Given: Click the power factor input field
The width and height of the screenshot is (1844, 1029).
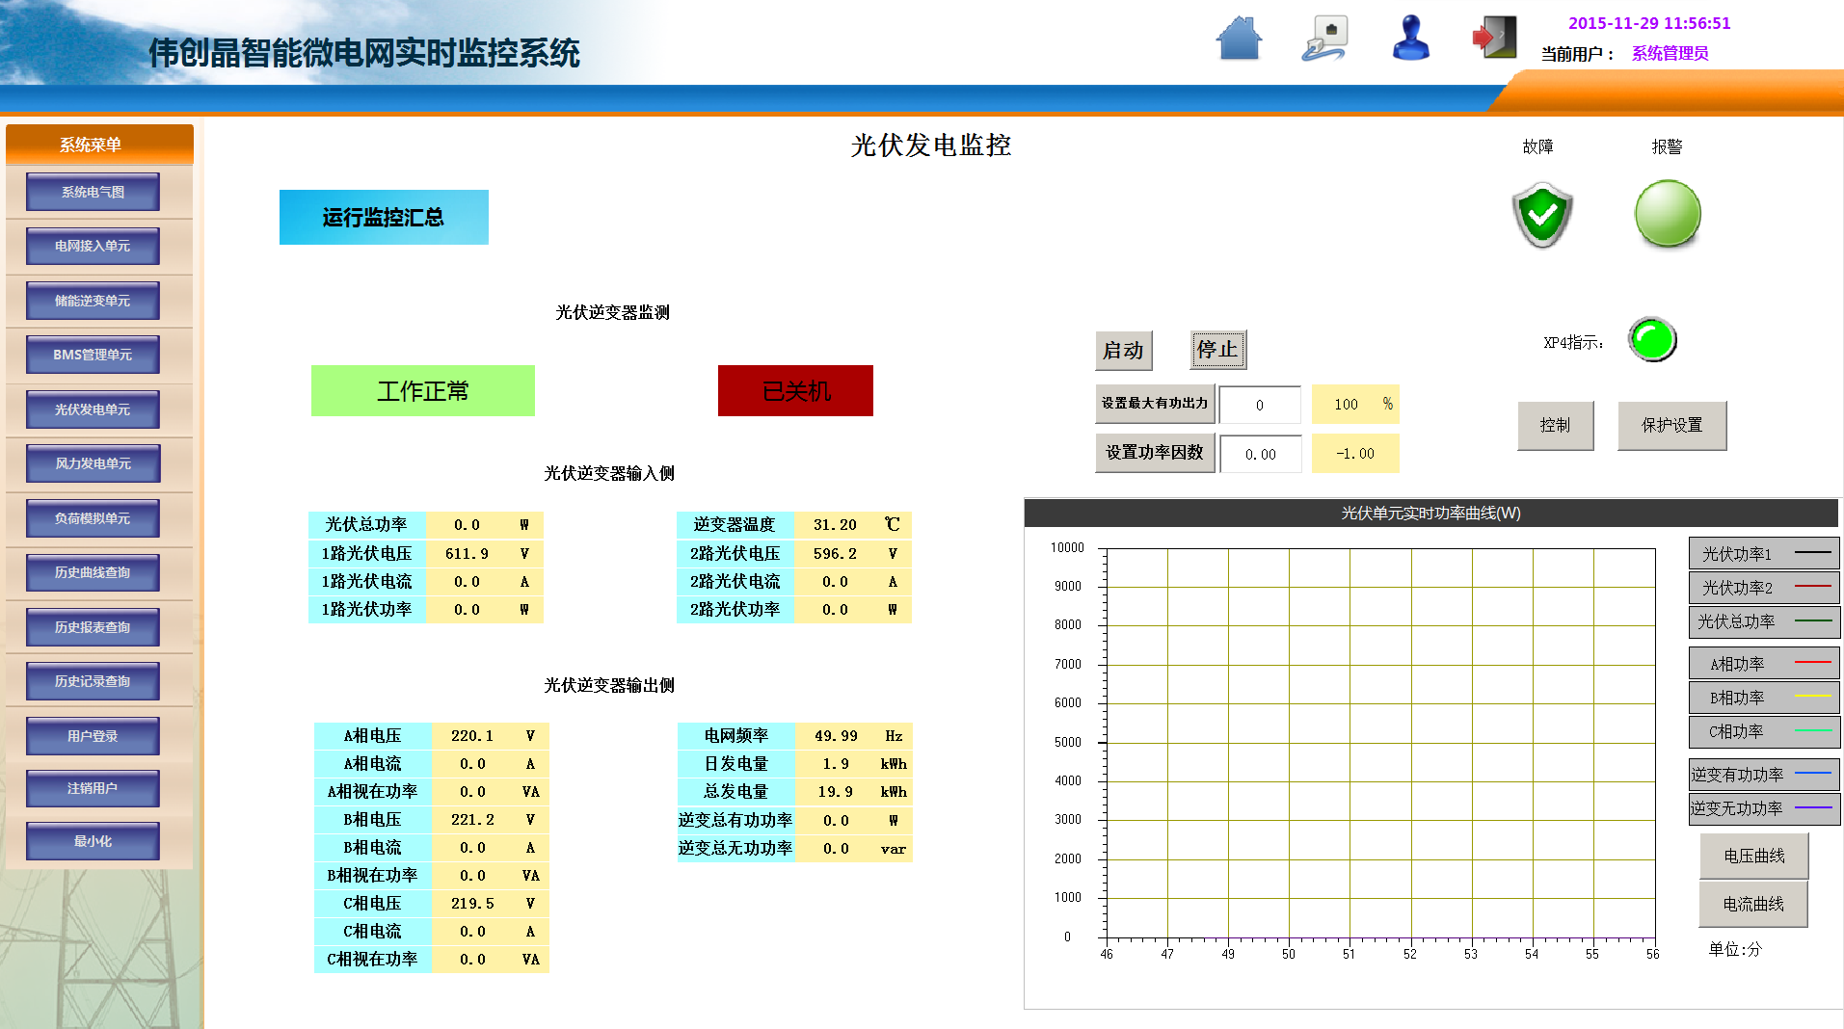Looking at the screenshot, I should pos(1260,454).
